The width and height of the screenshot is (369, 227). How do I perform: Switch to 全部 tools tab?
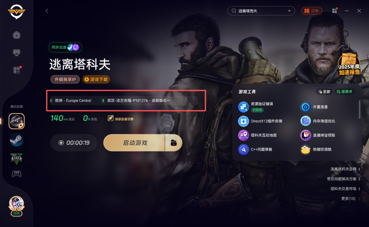(x=324, y=92)
